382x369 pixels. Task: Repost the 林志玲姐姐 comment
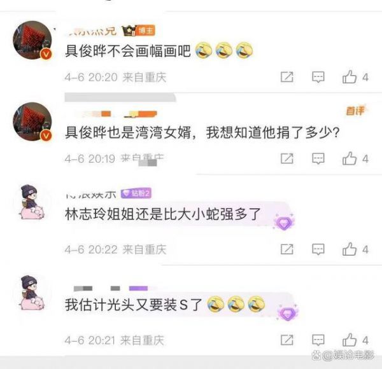[286, 249]
